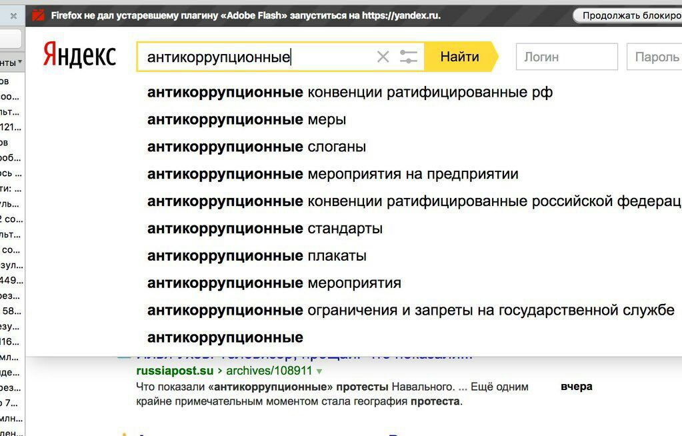Screen dimensions: 682x436
Task: Click the result snippet about протесты Навального
Action: tap(332, 394)
